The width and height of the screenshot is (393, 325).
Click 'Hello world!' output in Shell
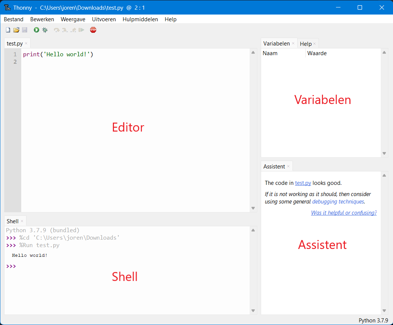pos(29,255)
